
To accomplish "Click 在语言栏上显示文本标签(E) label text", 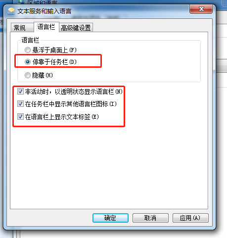I will (62, 117).
